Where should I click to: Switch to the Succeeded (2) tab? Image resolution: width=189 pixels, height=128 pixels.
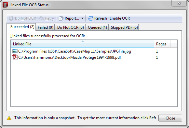(x=22, y=27)
